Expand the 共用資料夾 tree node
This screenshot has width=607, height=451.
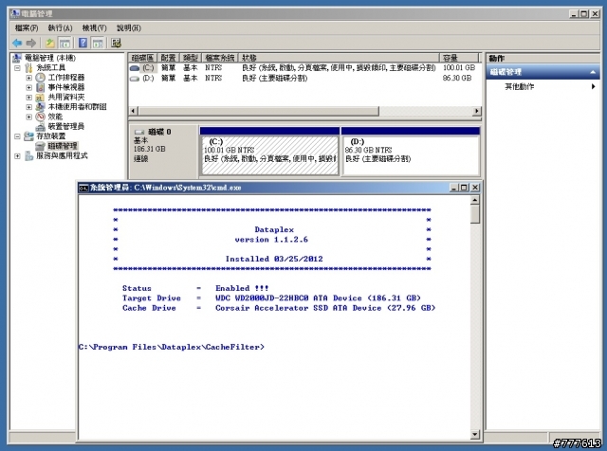coord(29,97)
